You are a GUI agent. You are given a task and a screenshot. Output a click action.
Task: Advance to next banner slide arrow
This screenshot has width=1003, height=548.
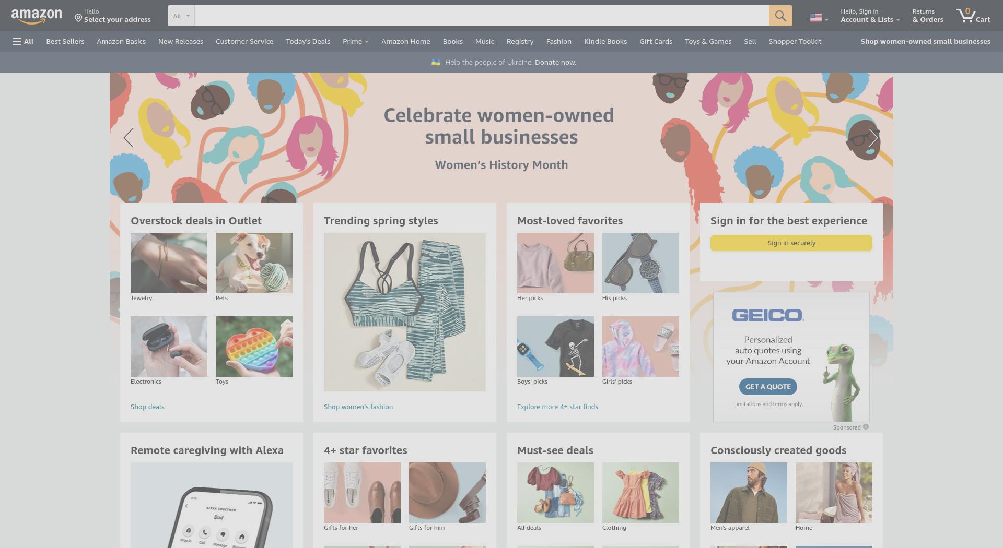tap(873, 138)
